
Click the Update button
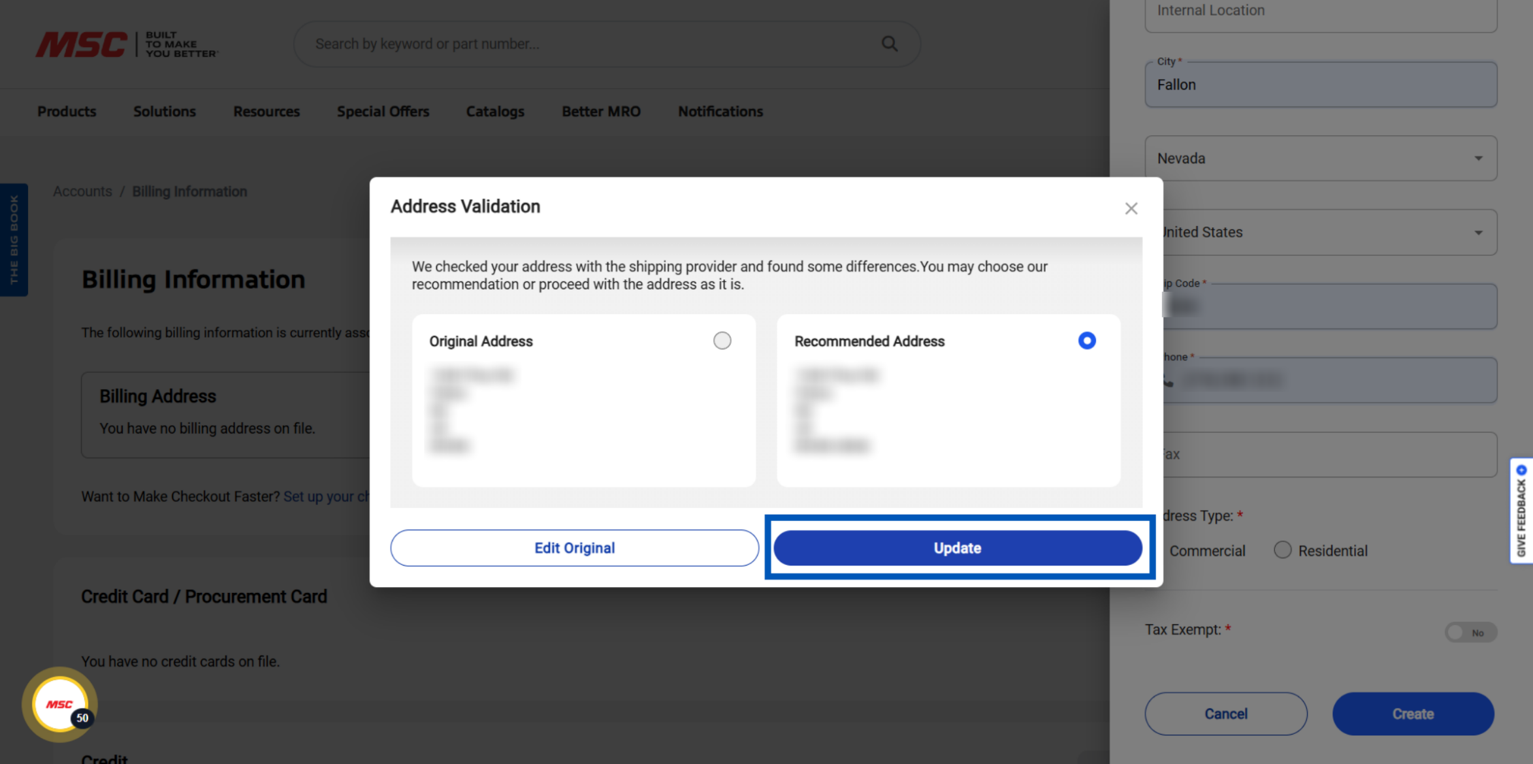pyautogui.click(x=957, y=547)
